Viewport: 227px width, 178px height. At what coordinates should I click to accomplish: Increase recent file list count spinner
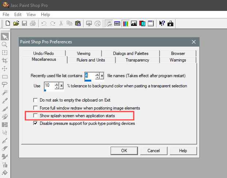click(97, 74)
